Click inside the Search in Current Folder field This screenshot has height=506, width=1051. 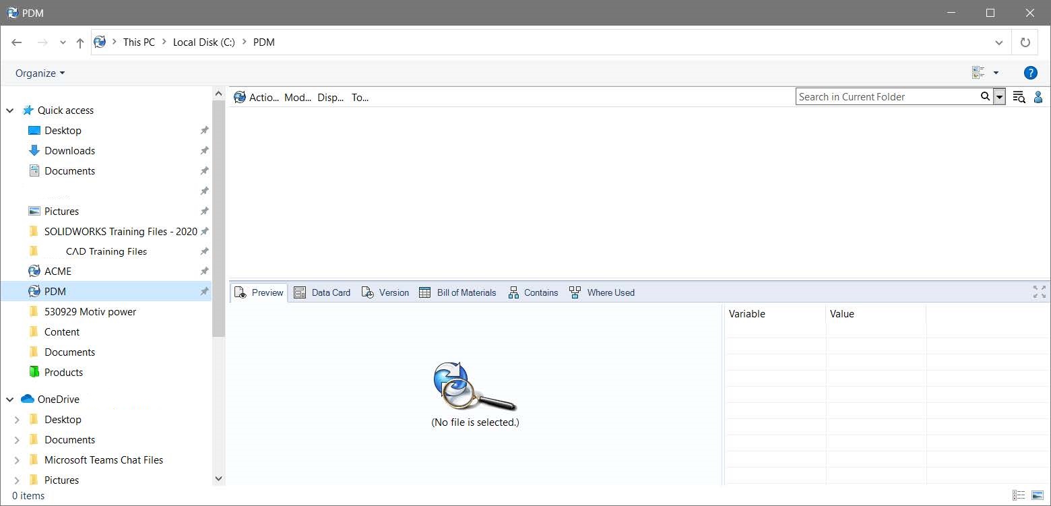pos(876,96)
